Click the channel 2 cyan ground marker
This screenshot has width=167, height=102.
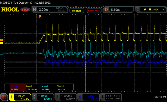coord(2,53)
